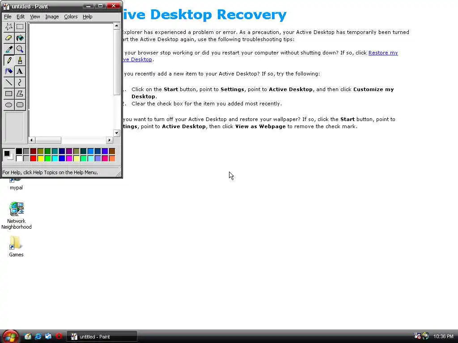Minimize the Paint window

89,6
